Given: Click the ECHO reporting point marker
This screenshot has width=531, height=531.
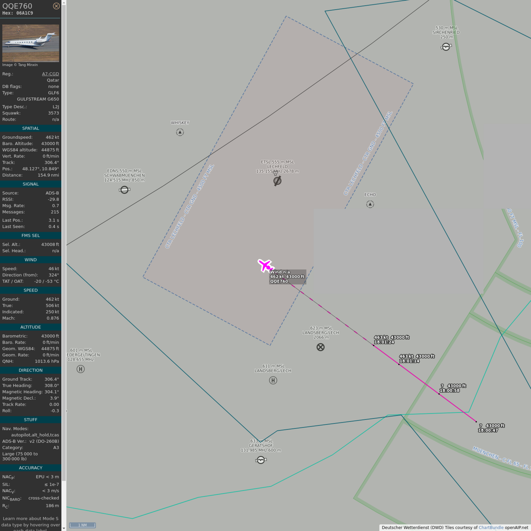Looking at the screenshot, I should [x=370, y=204].
